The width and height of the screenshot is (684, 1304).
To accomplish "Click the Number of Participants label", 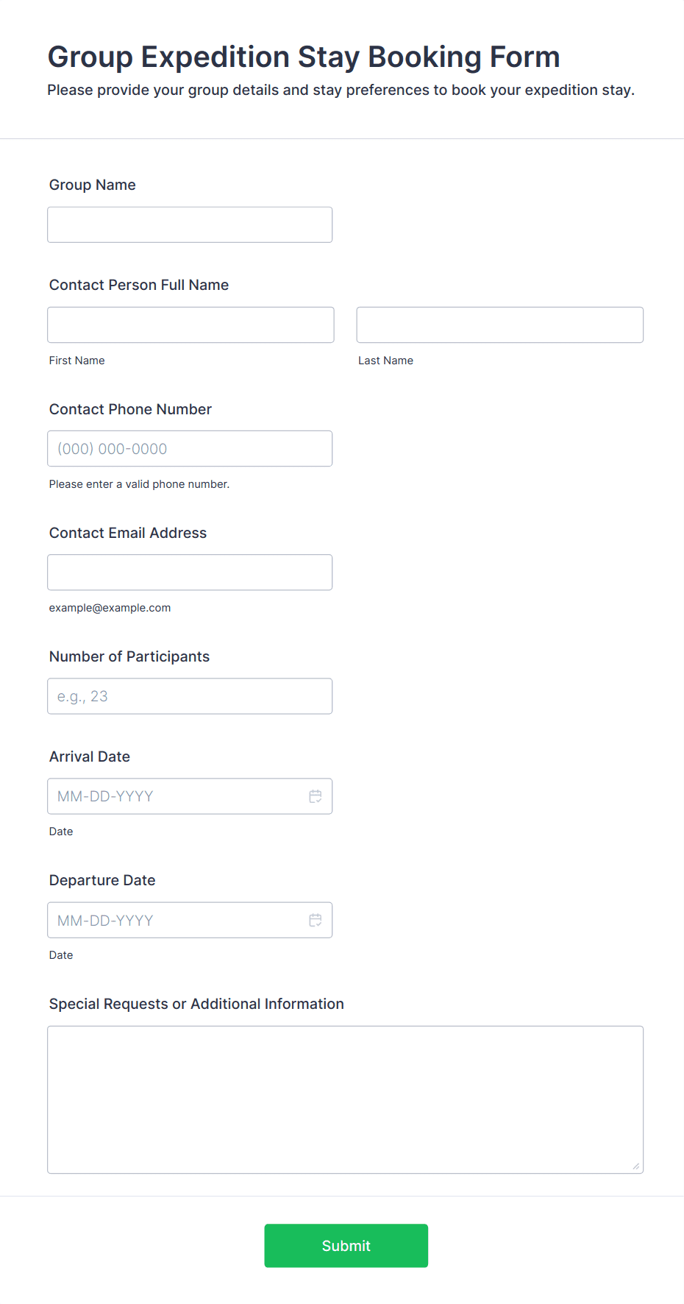I will point(129,656).
